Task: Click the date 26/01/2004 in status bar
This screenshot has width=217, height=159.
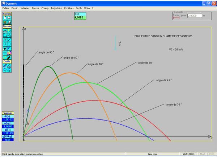Action: coord(189,154)
